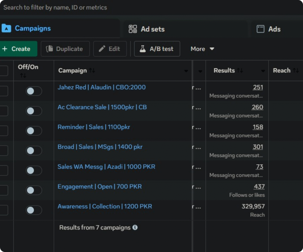
Task: Click the Campaigns folder icon
Action: 6,28
